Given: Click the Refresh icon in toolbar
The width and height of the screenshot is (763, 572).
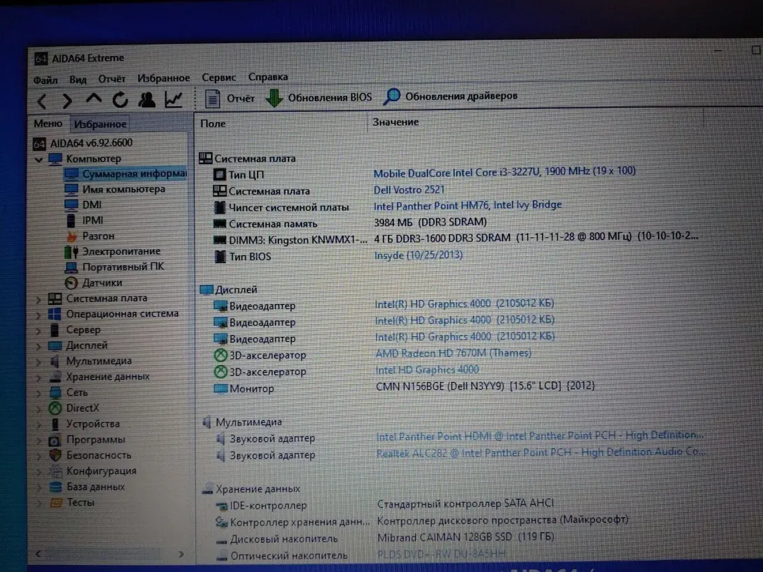Looking at the screenshot, I should [x=120, y=100].
